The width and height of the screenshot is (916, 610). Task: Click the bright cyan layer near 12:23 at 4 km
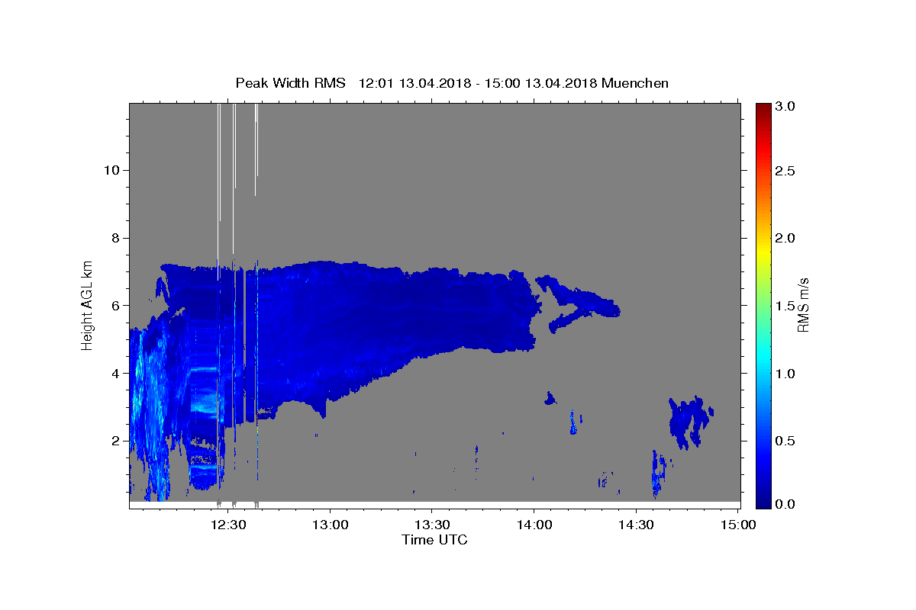coord(203,368)
